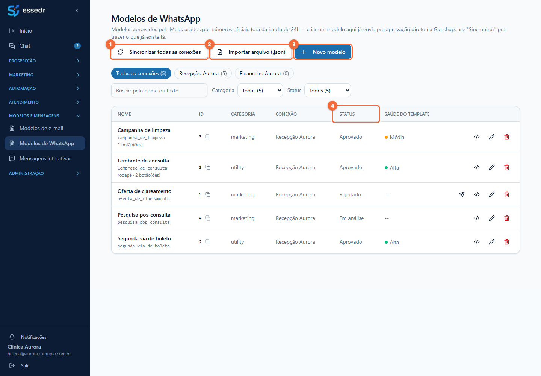Copy the ID of Campanha de limpeza
Screen dimensions: 541x376
coord(208,137)
